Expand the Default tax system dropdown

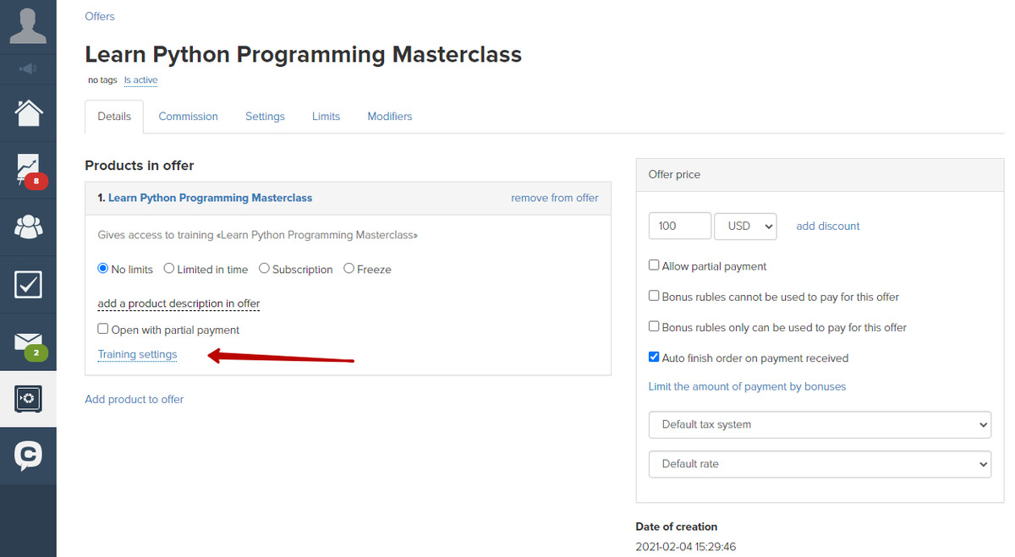pyautogui.click(x=820, y=424)
